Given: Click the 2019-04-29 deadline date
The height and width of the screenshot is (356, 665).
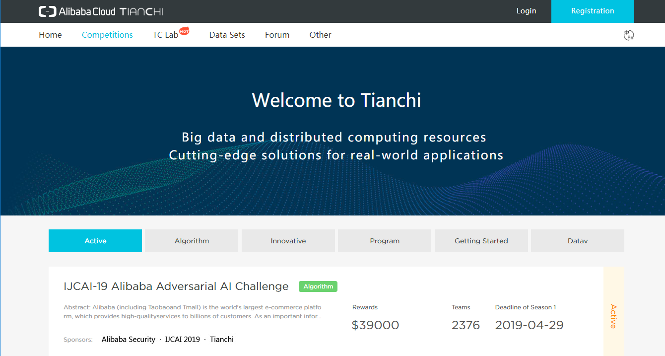Looking at the screenshot, I should pos(530,325).
